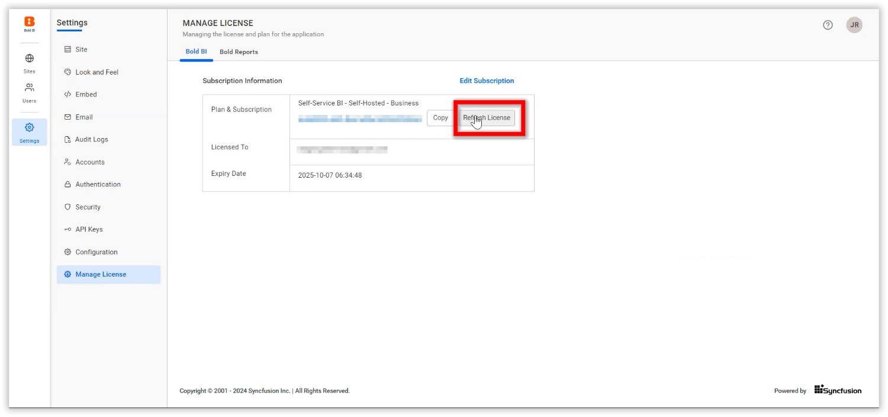888x417 pixels.
Task: Switch to the Bold Reports tab
Action: [239, 52]
